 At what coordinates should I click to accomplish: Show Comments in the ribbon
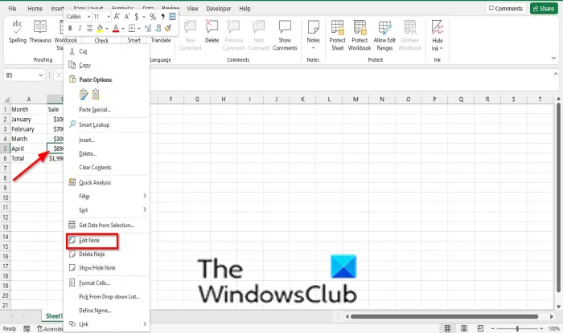tap(285, 35)
